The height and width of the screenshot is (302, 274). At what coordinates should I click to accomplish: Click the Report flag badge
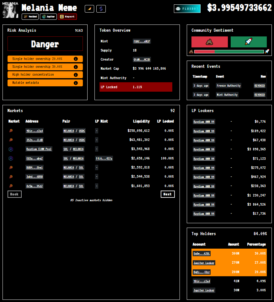67,16
